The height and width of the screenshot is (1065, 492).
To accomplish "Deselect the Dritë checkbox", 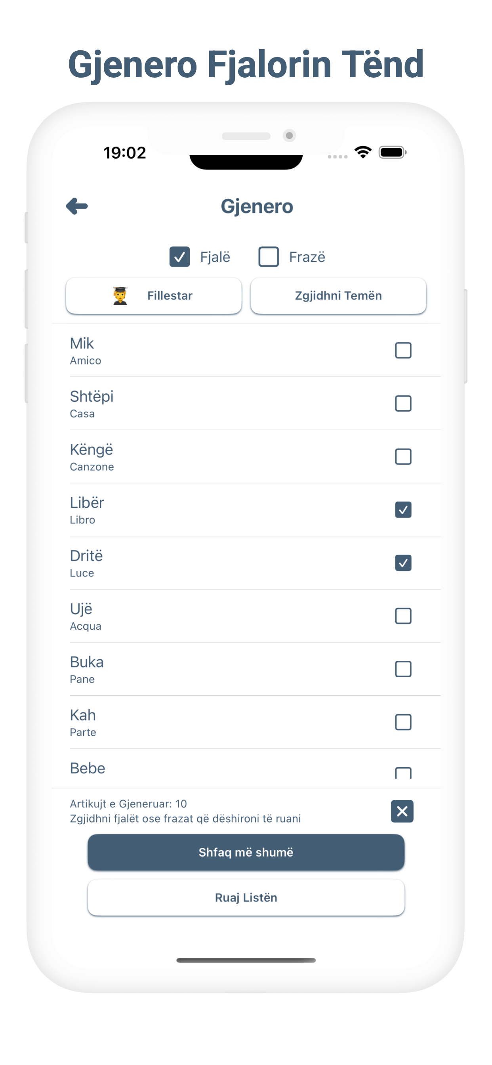I will [x=403, y=563].
